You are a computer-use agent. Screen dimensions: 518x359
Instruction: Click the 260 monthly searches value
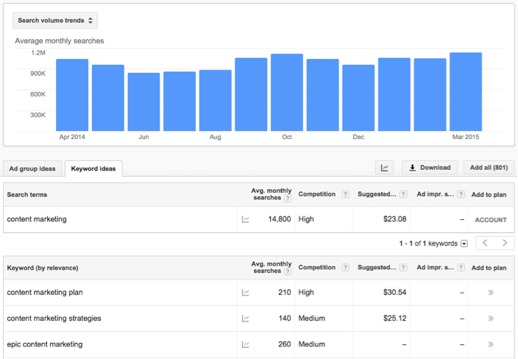(285, 344)
